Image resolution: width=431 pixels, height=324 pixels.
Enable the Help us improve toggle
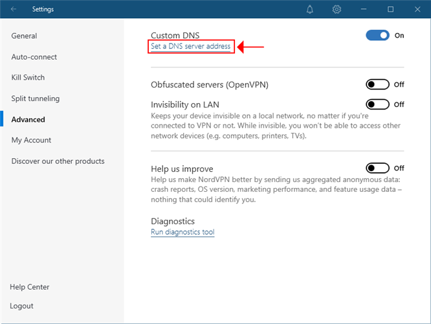pos(377,168)
